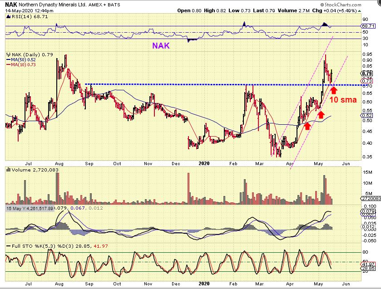
Task: Click the 0.79 last-price tag on the price axis
Action: (366, 73)
